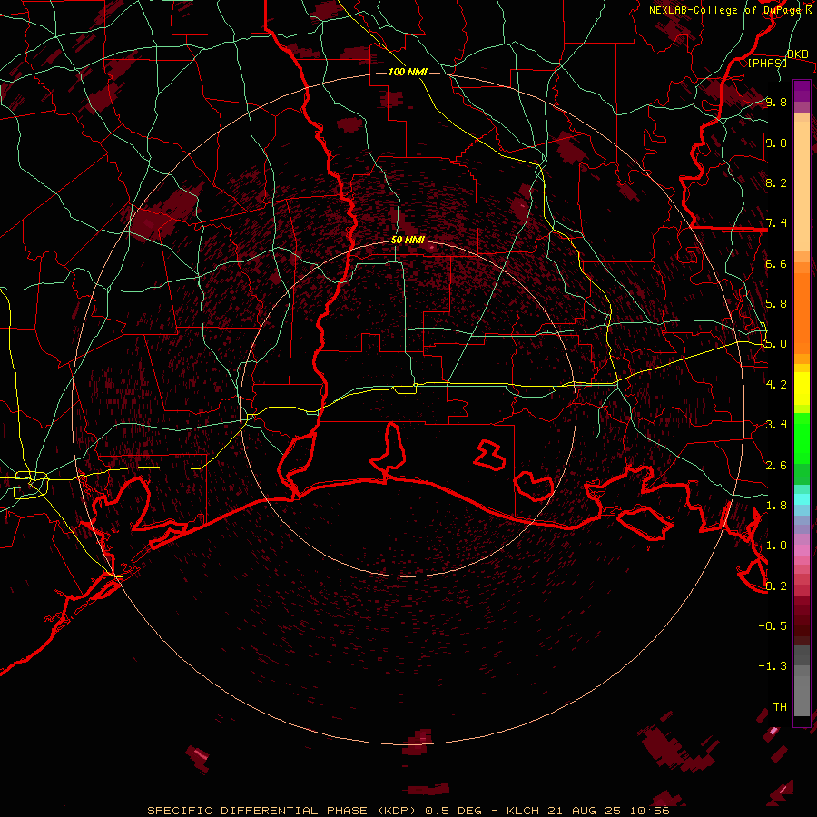Pick the orange segment of the color bar
Viewport: 817px width, 817px height.
click(x=802, y=312)
